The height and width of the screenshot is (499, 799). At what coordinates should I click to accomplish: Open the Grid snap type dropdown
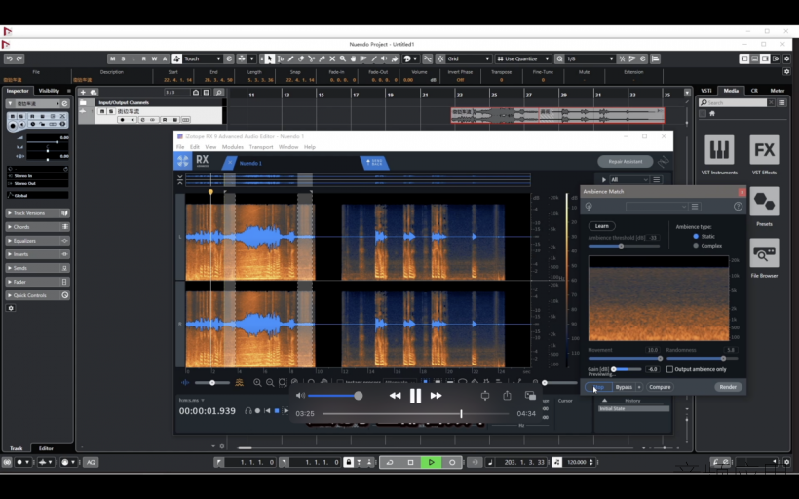point(469,58)
